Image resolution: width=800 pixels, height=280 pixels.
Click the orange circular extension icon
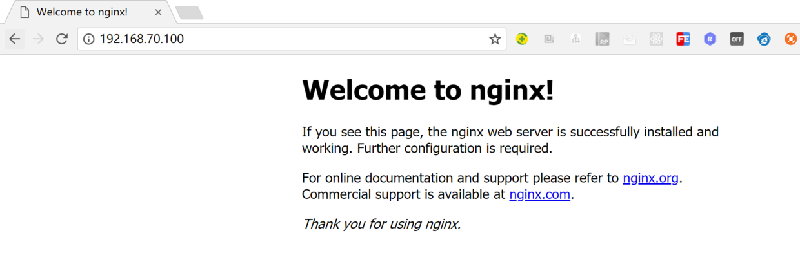click(791, 39)
